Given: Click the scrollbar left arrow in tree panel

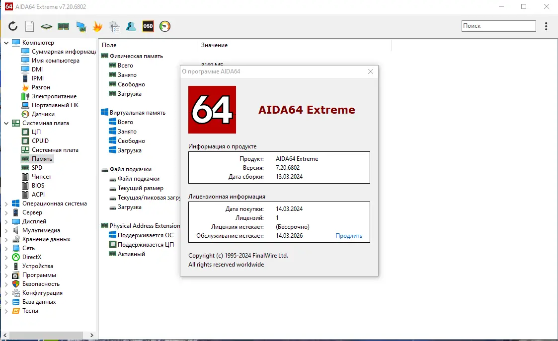Looking at the screenshot, I should (5, 335).
